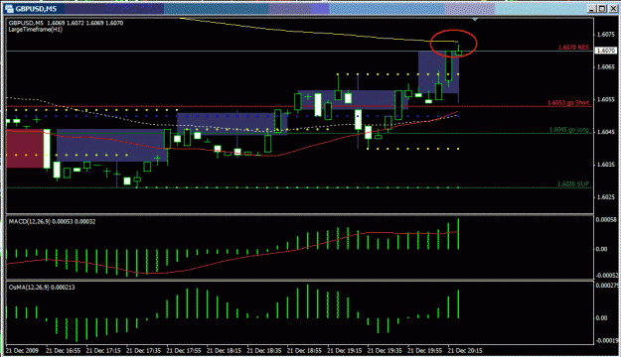Click the 21 Dec 2009 time axis label
This screenshot has width=621, height=357.
coord(22,350)
